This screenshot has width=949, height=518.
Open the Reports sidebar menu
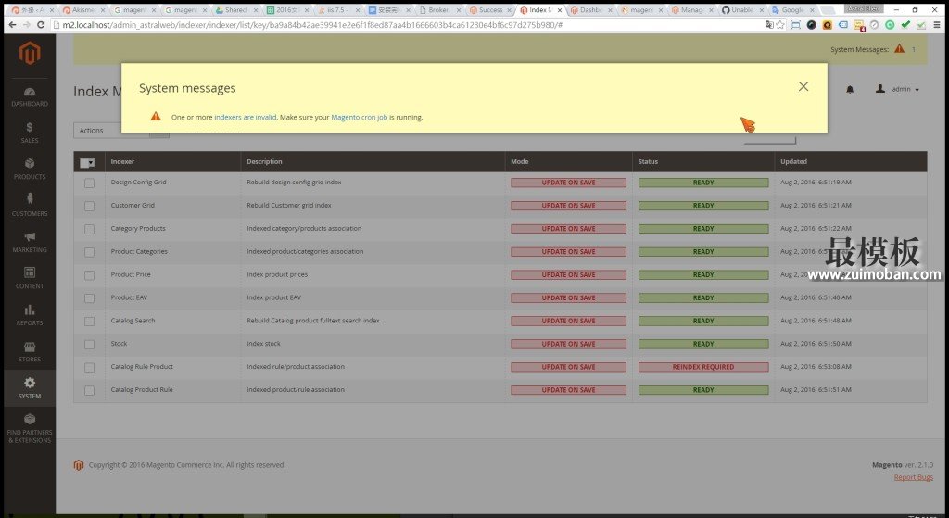tap(29, 315)
